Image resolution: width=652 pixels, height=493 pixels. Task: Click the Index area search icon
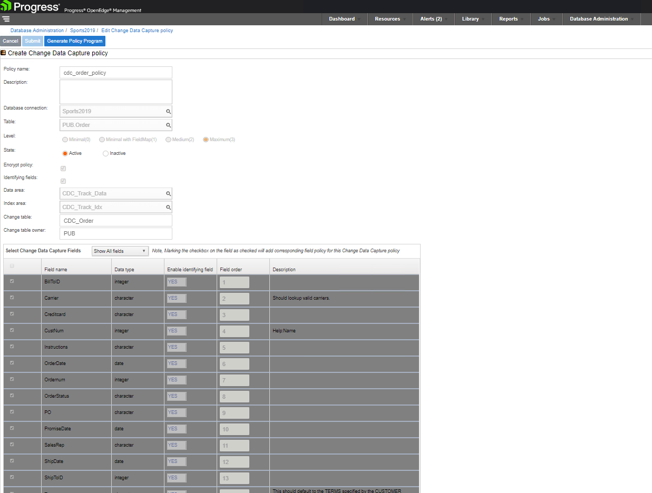click(x=169, y=208)
